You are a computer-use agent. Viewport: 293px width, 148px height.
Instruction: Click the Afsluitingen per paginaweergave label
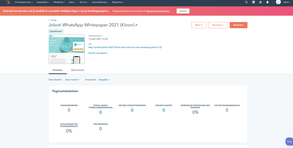coord(69,125)
